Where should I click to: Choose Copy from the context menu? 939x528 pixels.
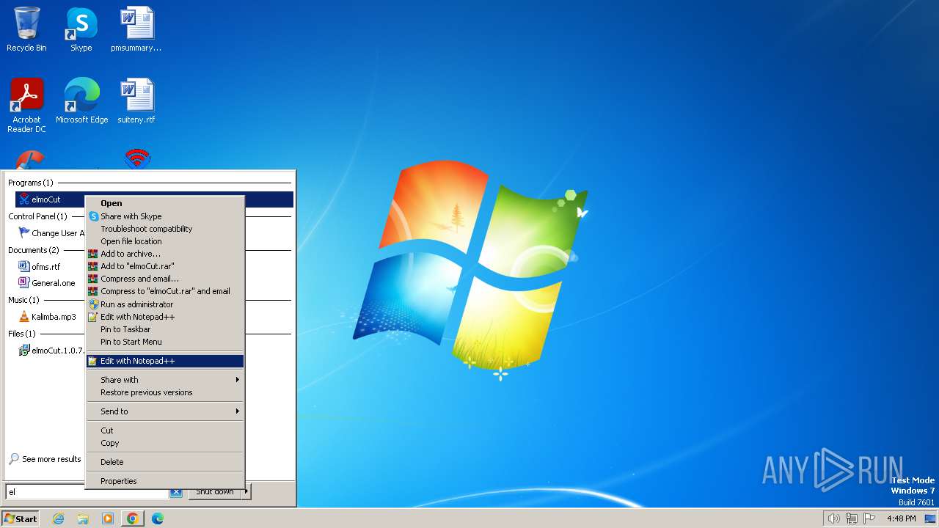[x=164, y=443]
